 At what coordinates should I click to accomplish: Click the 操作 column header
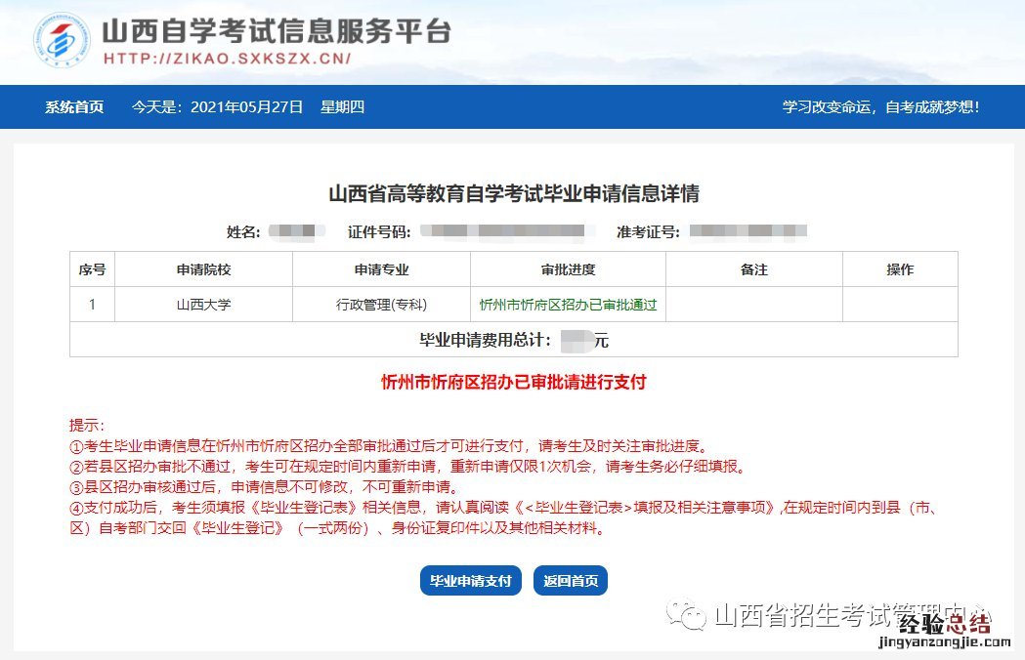click(899, 269)
